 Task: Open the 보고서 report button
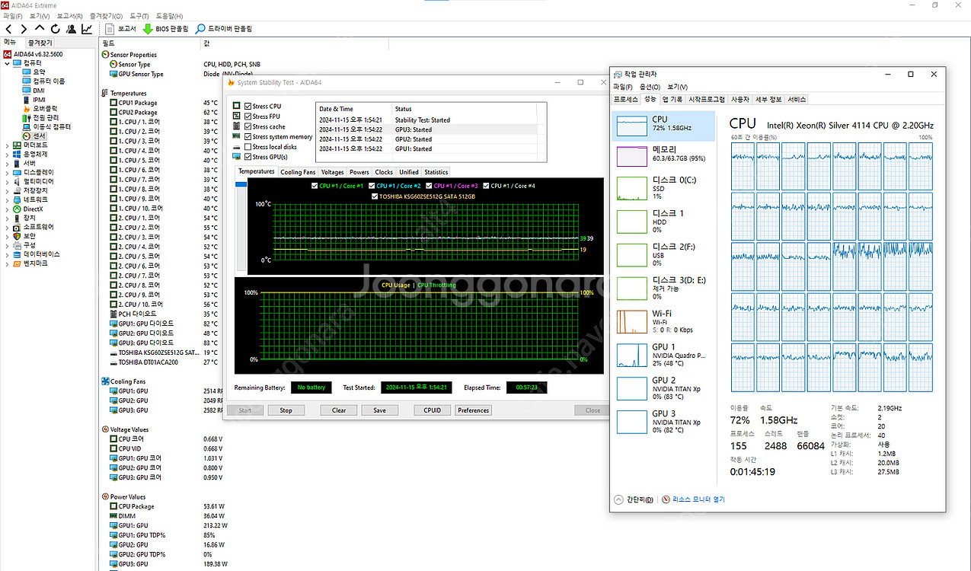(120, 29)
